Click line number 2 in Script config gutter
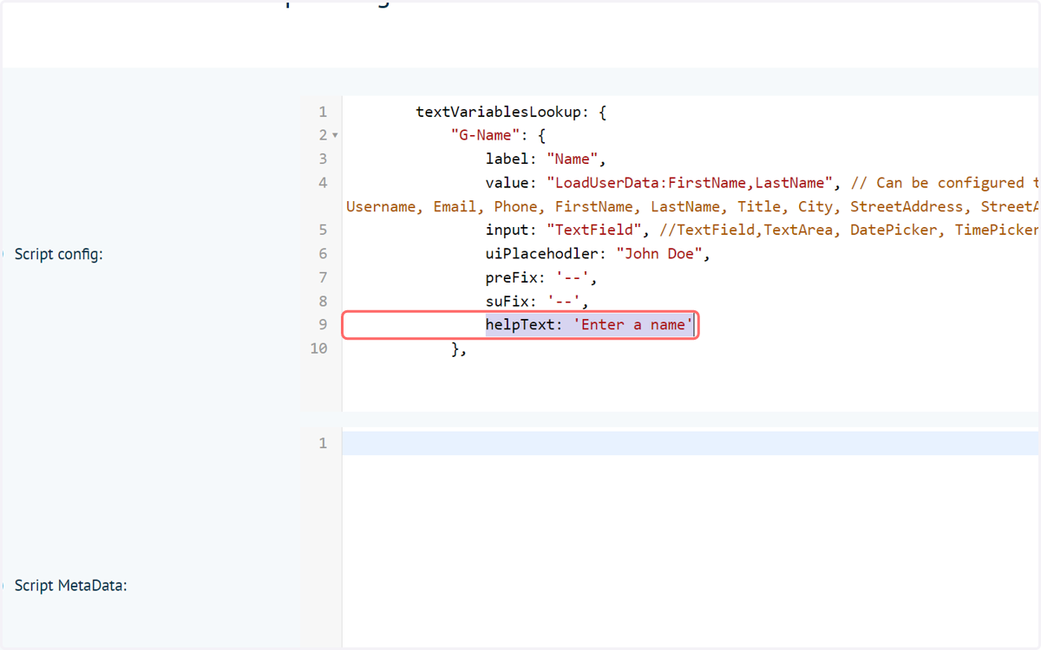The height and width of the screenshot is (650, 1041). 323,135
